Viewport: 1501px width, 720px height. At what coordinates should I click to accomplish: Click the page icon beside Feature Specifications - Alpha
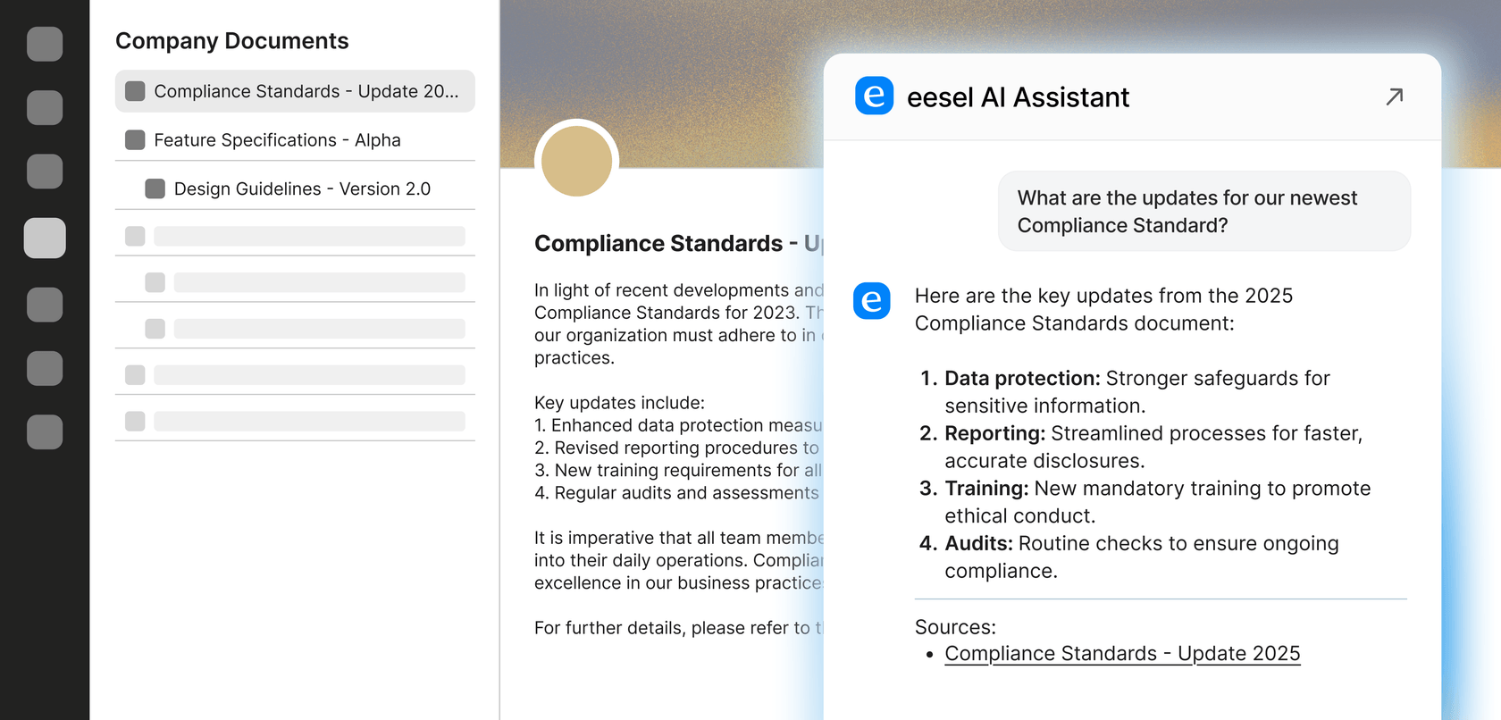pos(135,140)
